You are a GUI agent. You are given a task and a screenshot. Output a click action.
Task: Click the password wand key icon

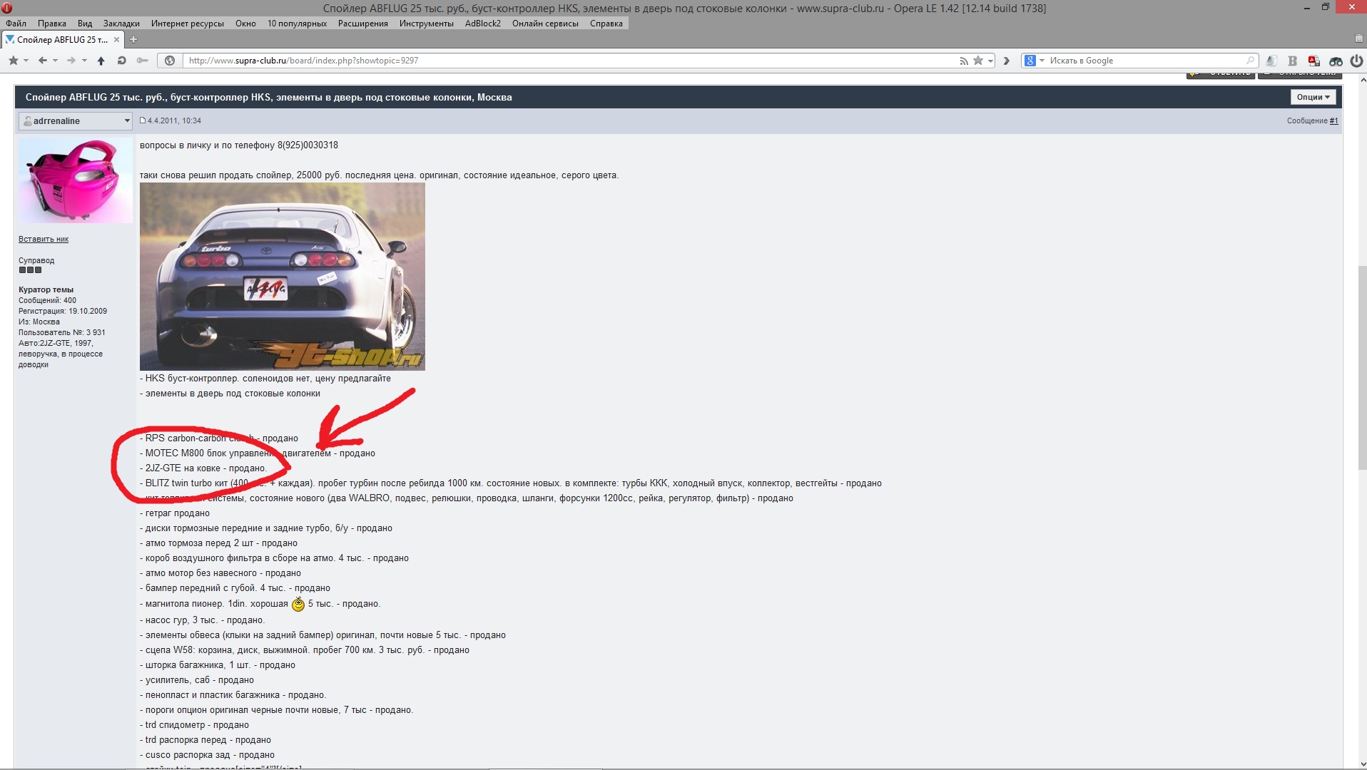142,61
